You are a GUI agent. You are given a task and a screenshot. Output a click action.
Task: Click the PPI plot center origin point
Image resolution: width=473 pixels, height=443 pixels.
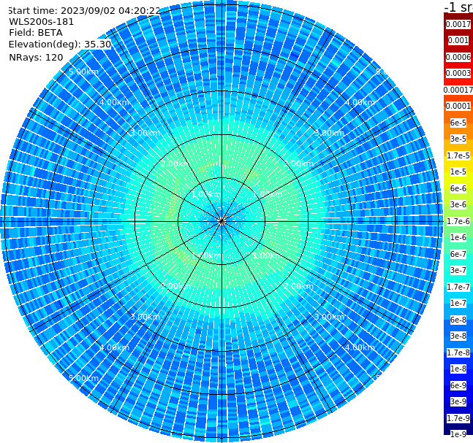[x=222, y=221]
